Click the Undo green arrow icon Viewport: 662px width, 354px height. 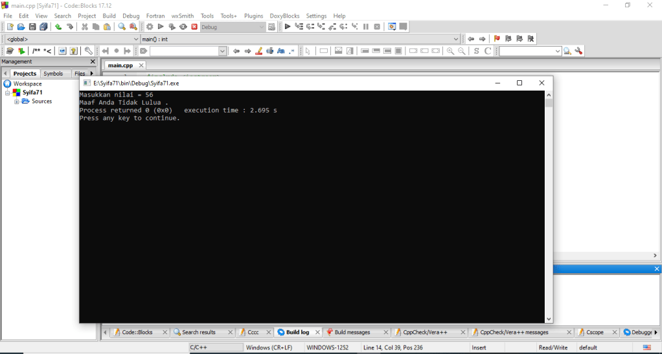coord(58,27)
